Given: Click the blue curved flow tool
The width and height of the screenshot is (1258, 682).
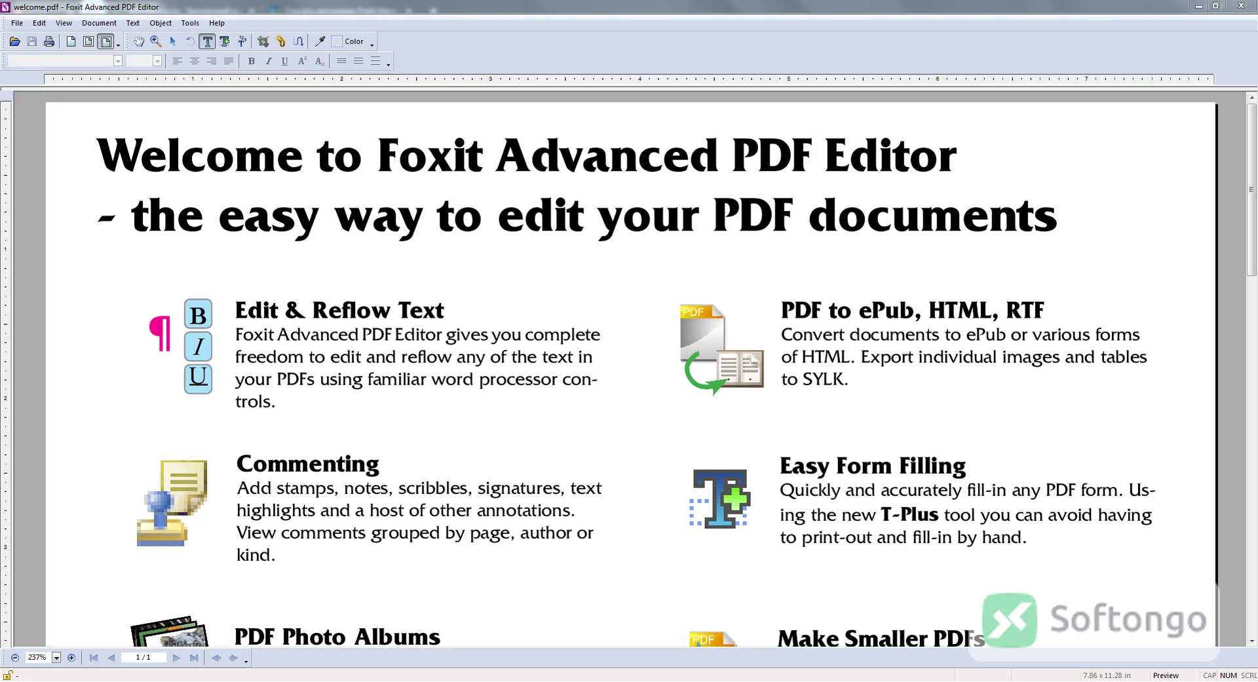Looking at the screenshot, I should [299, 41].
